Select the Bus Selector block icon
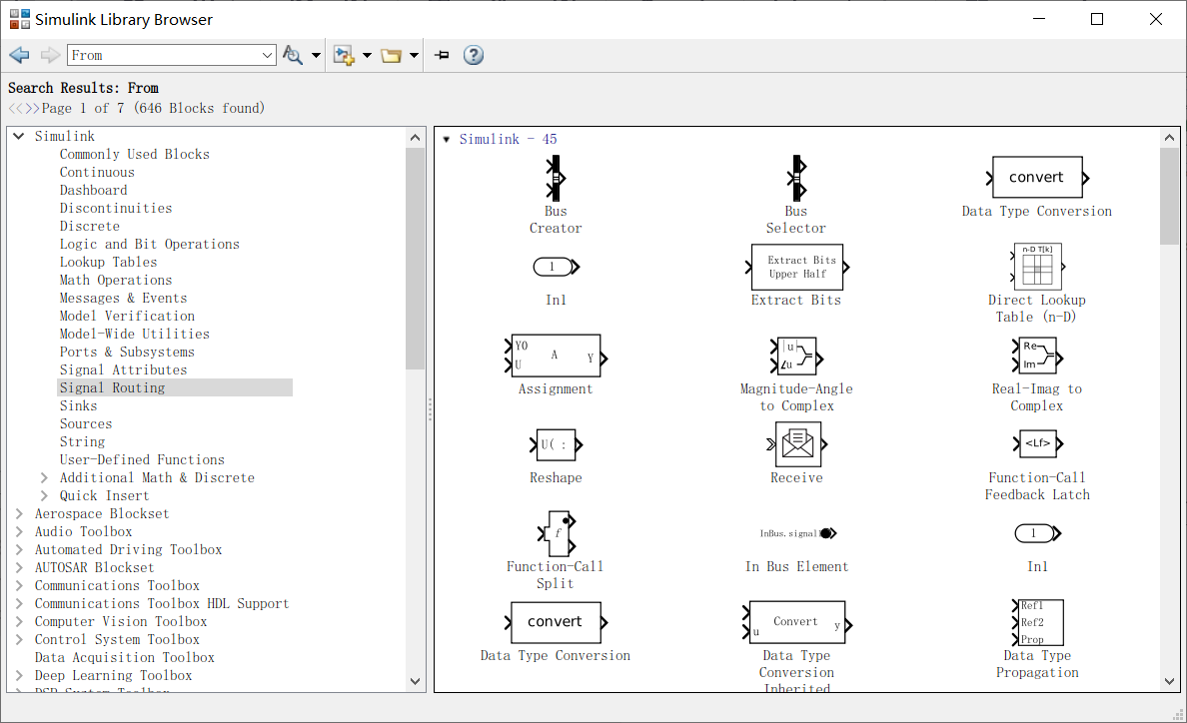 click(x=796, y=179)
